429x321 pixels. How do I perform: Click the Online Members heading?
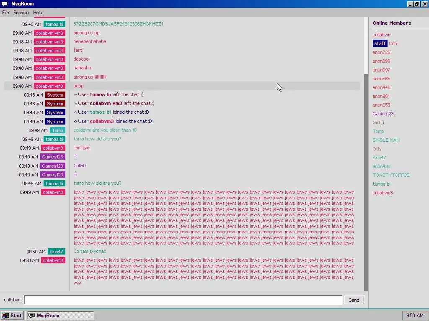tap(392, 23)
